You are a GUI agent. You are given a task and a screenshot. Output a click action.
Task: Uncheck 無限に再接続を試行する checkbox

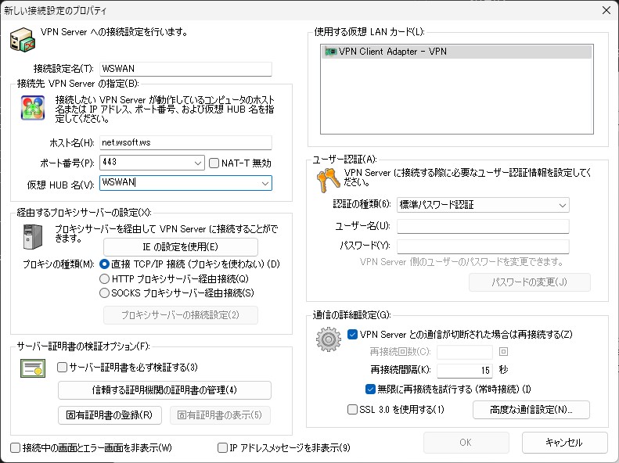point(370,389)
